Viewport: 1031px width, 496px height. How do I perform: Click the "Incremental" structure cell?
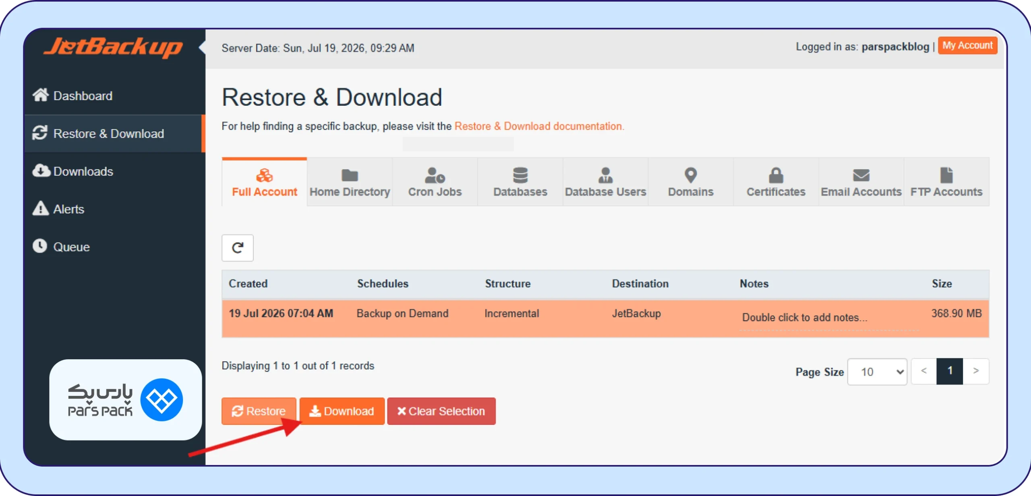click(511, 313)
